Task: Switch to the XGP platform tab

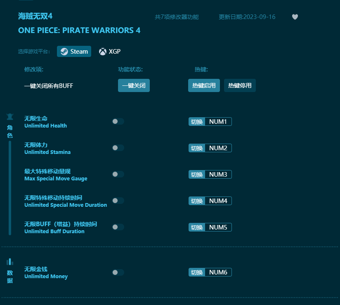Action: [x=110, y=51]
